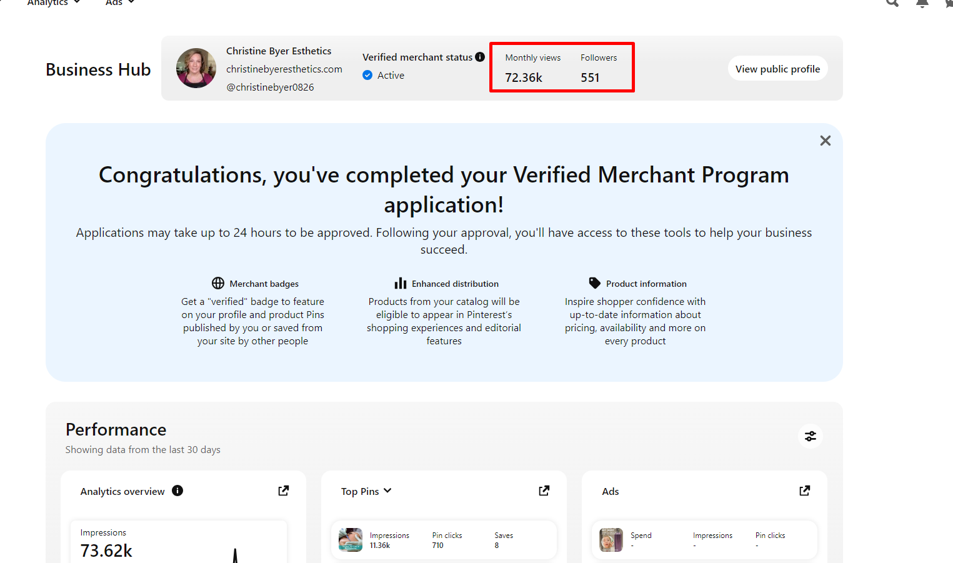
Task: Open the Analytics menu in top navigation
Action: point(52,3)
